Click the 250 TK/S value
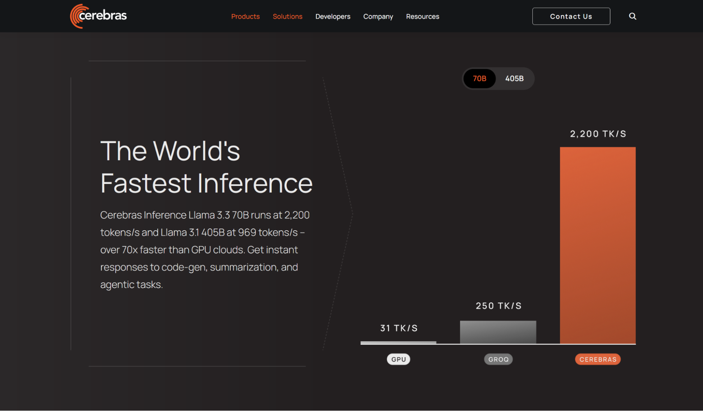The height and width of the screenshot is (411, 703). point(498,306)
